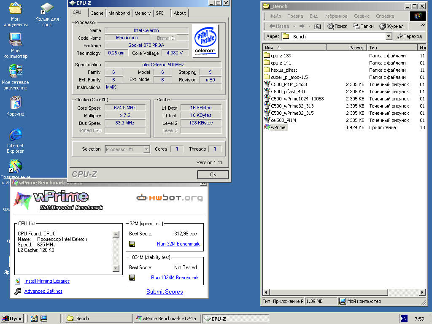Open the Вид menu in _Bench
Viewport: 432px width, 324px height.
click(313, 16)
